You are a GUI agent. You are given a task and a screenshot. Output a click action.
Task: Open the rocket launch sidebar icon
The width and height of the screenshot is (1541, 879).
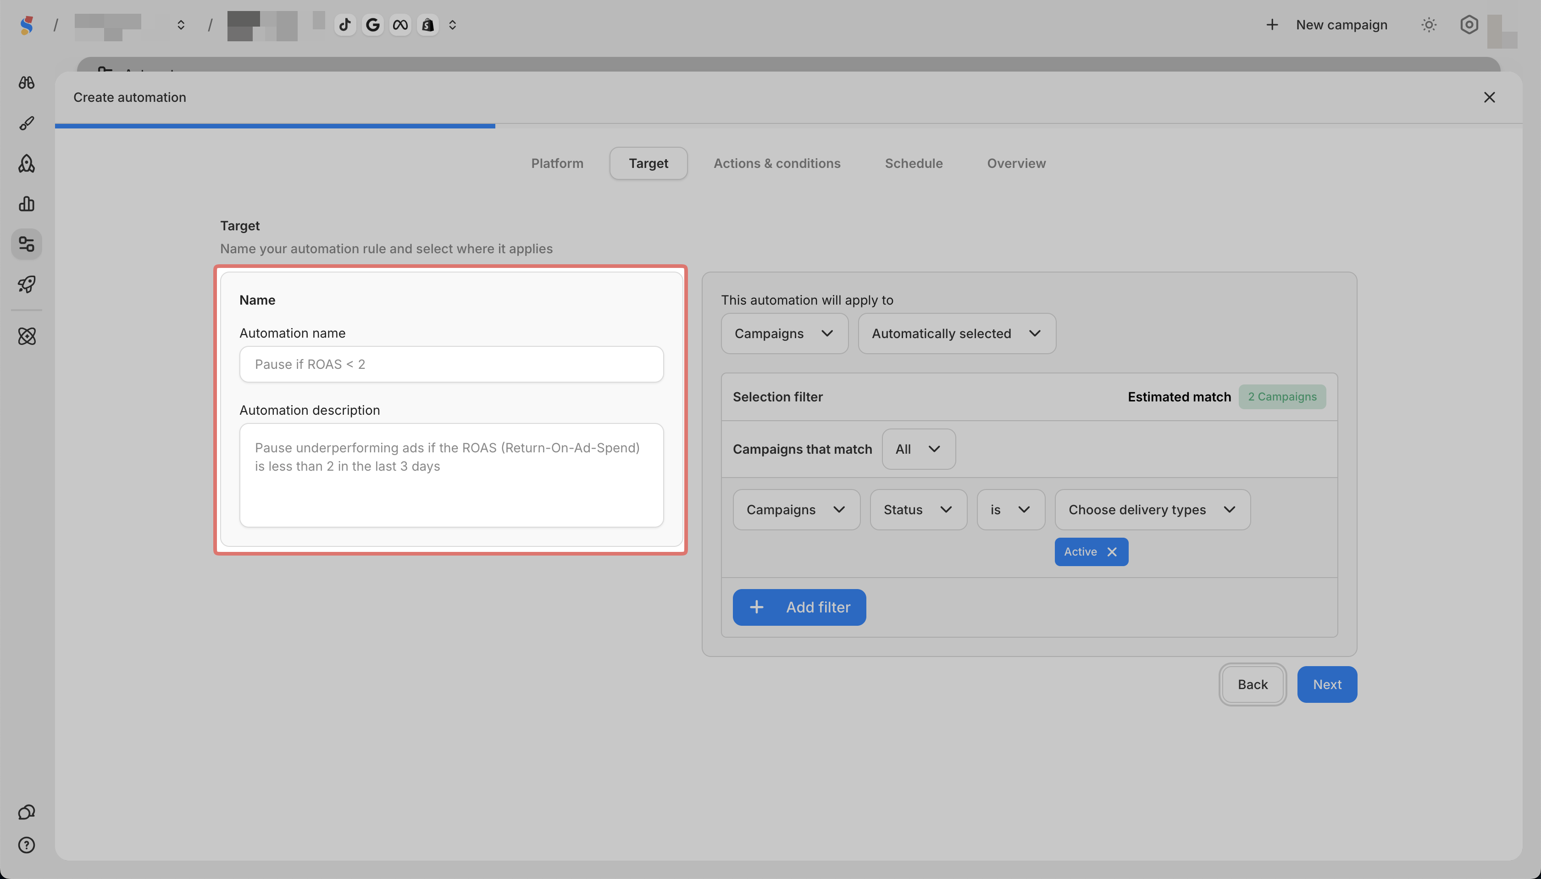pyautogui.click(x=27, y=284)
